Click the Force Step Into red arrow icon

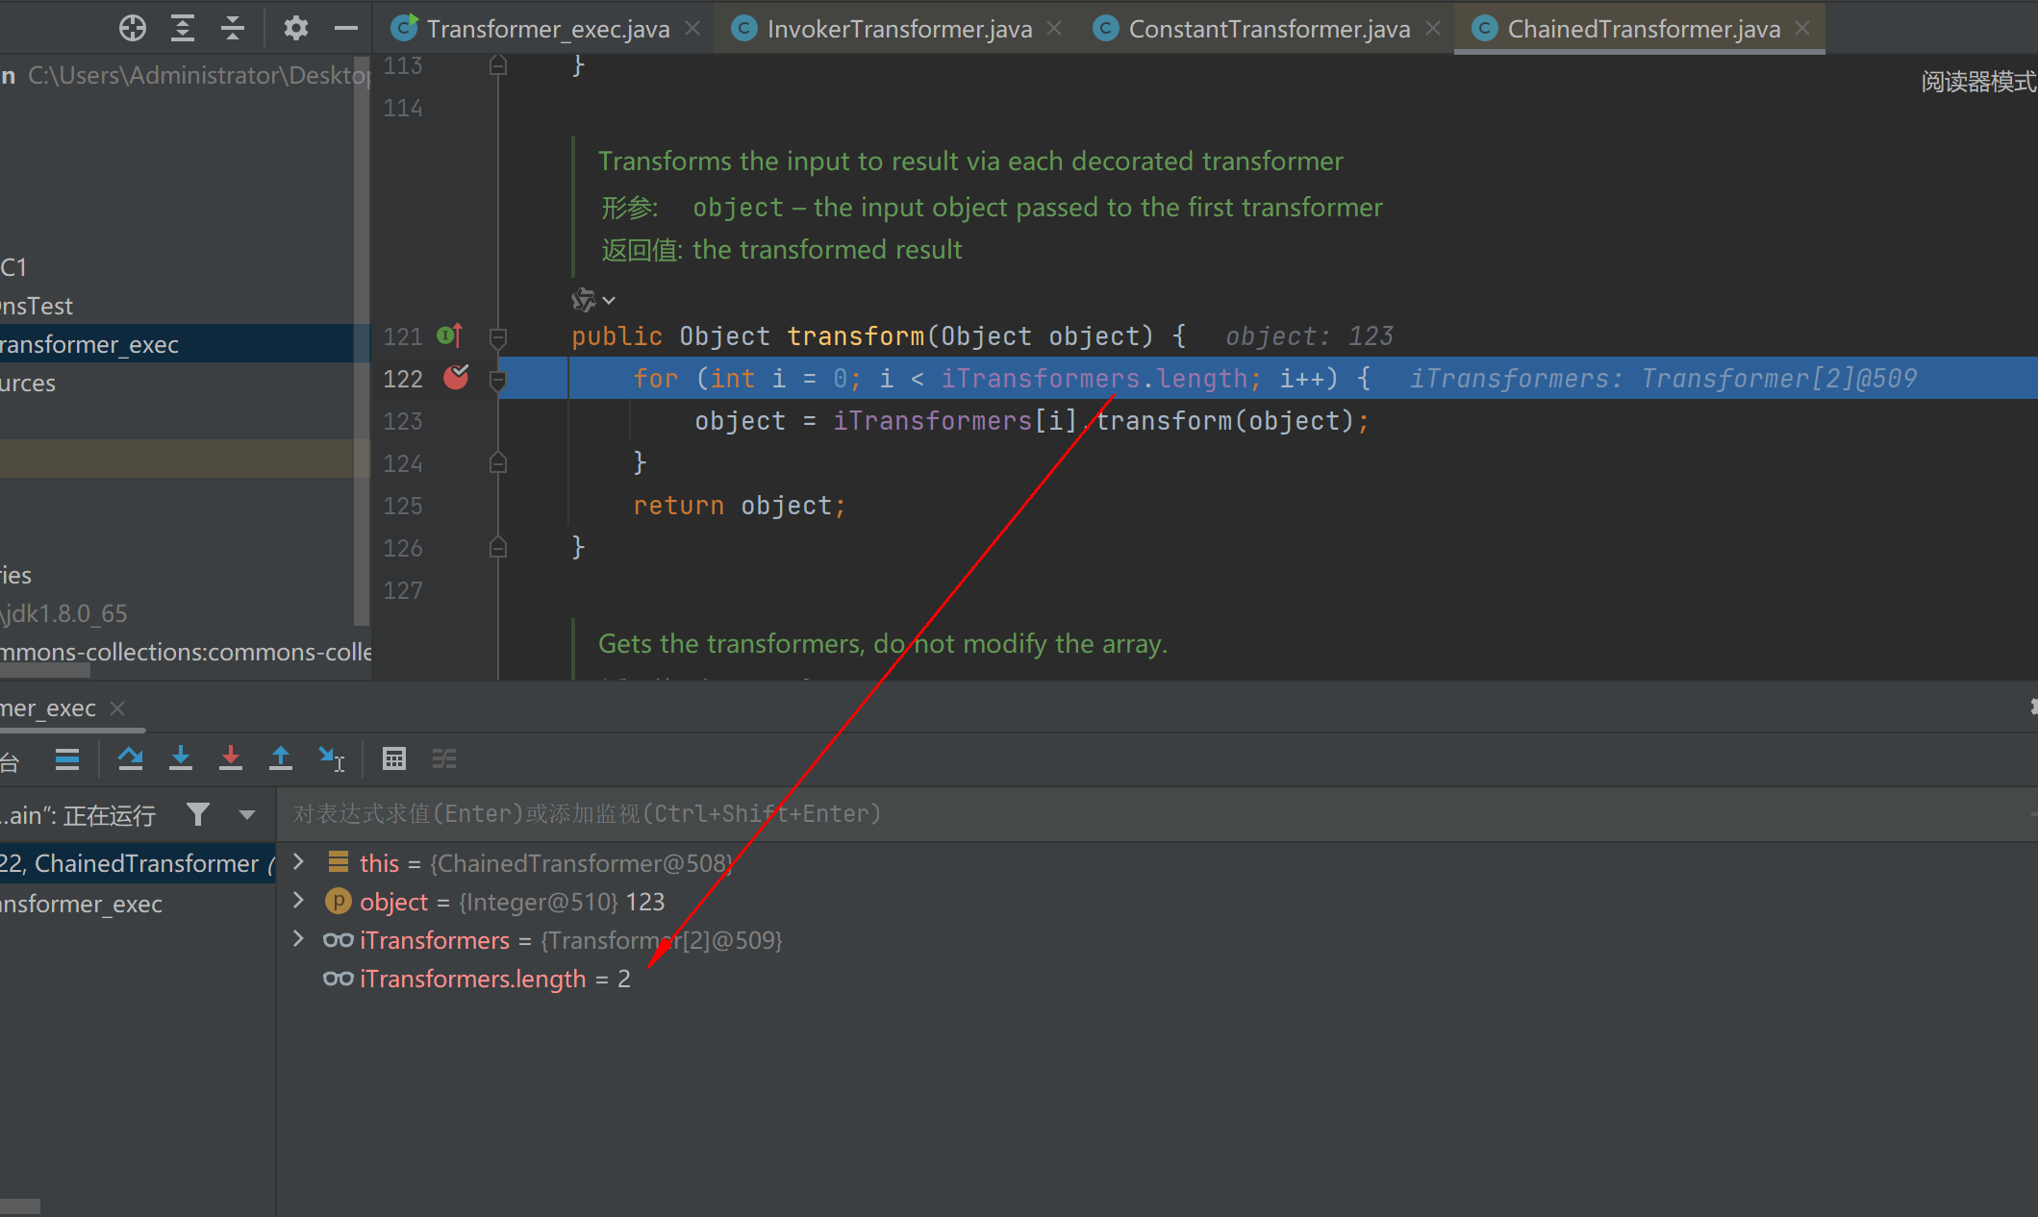(x=231, y=759)
